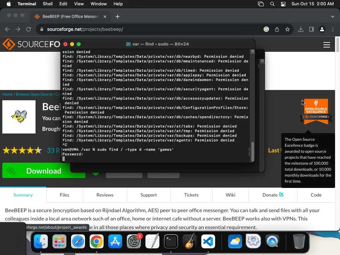Open Trash from the dock

(299, 241)
